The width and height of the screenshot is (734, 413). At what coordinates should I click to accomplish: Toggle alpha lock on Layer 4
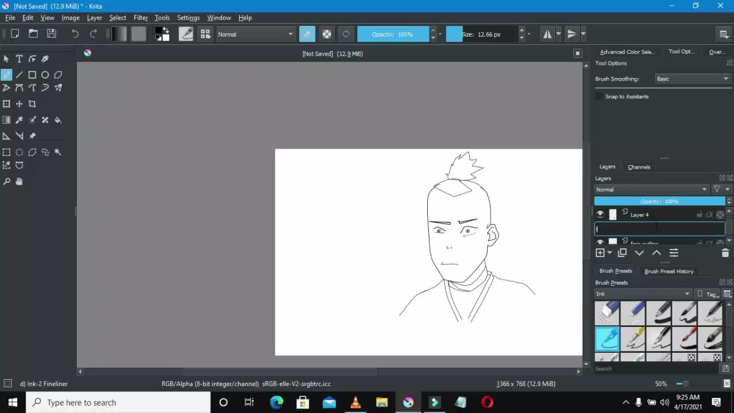point(720,215)
